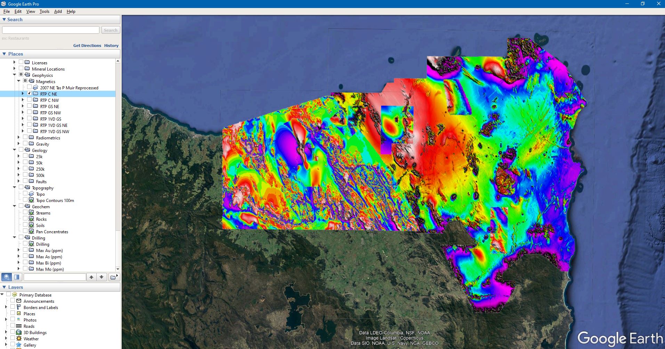Open the search History link
The width and height of the screenshot is (665, 349).
coord(111,46)
